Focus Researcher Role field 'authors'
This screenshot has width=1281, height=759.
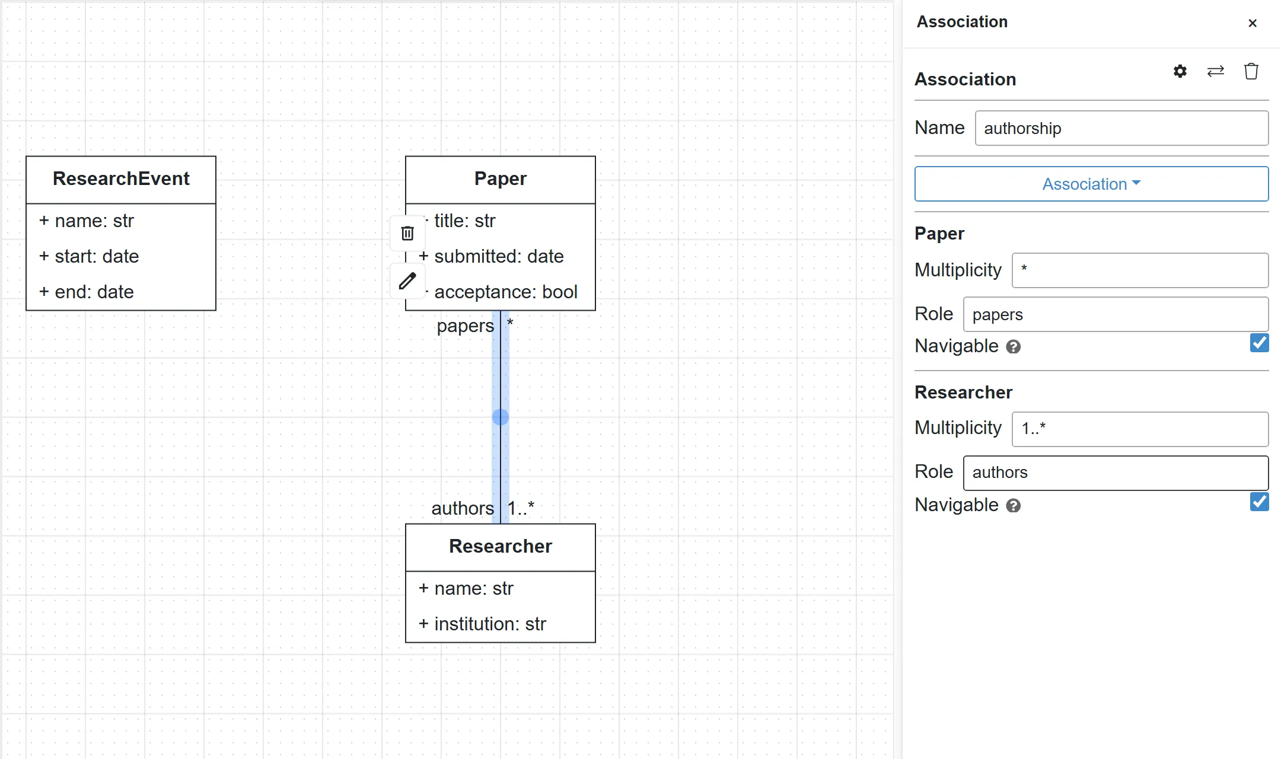[1116, 473]
